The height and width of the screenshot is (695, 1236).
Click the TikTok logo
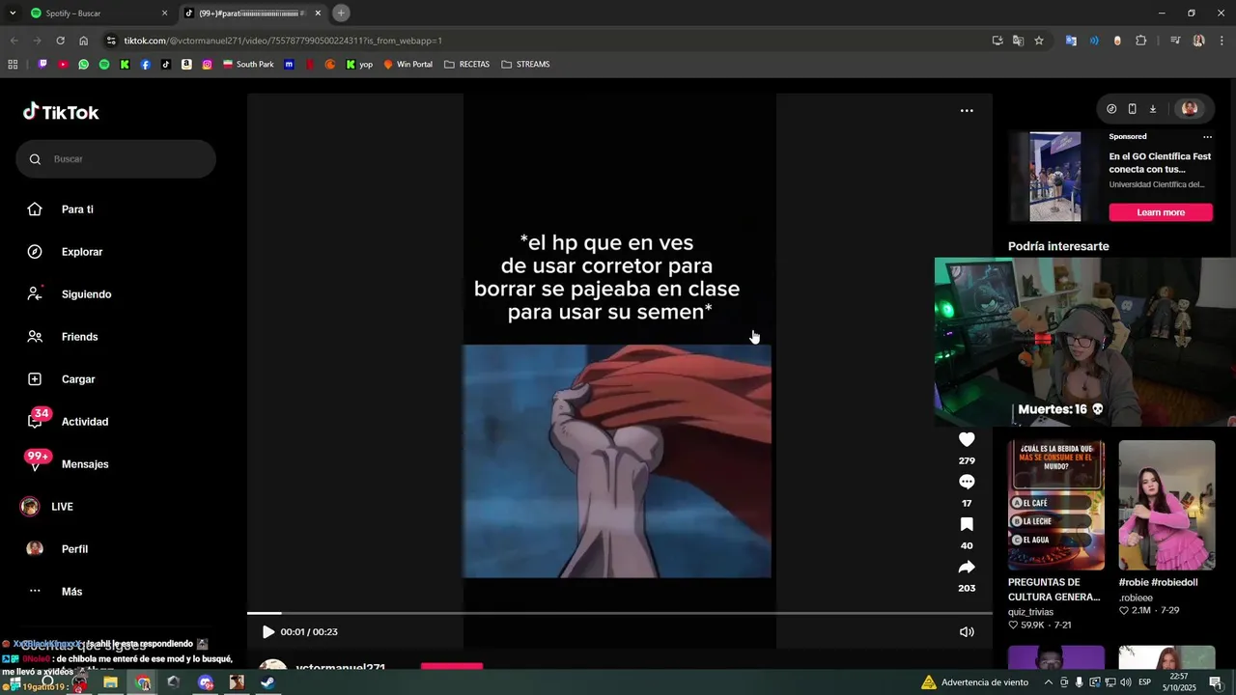[61, 112]
